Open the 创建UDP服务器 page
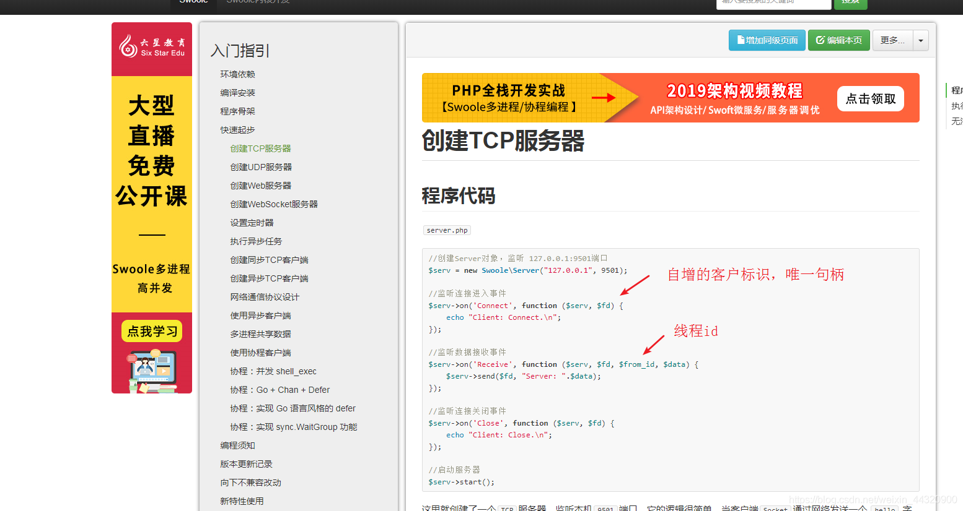 click(x=261, y=167)
